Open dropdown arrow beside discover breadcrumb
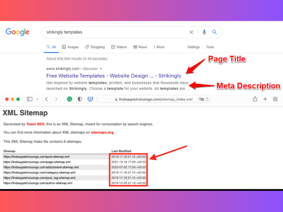The height and width of the screenshot is (212, 283). pyautogui.click(x=101, y=69)
